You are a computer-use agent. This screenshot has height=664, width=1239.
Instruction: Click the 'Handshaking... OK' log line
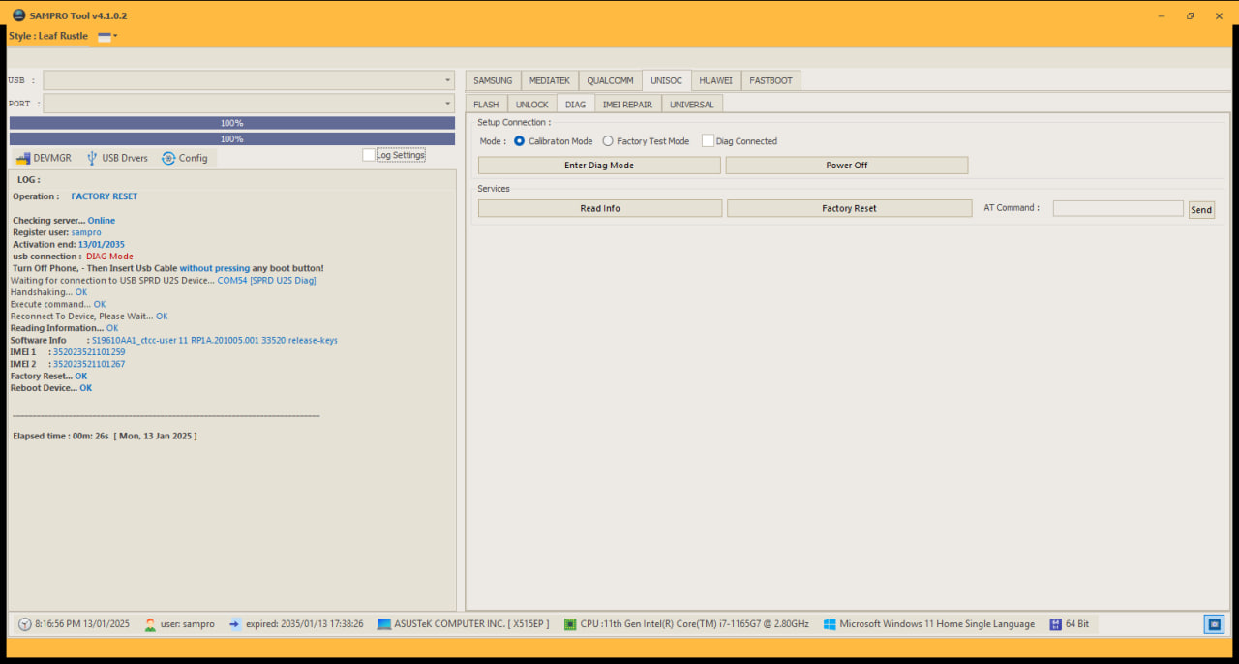(x=48, y=292)
